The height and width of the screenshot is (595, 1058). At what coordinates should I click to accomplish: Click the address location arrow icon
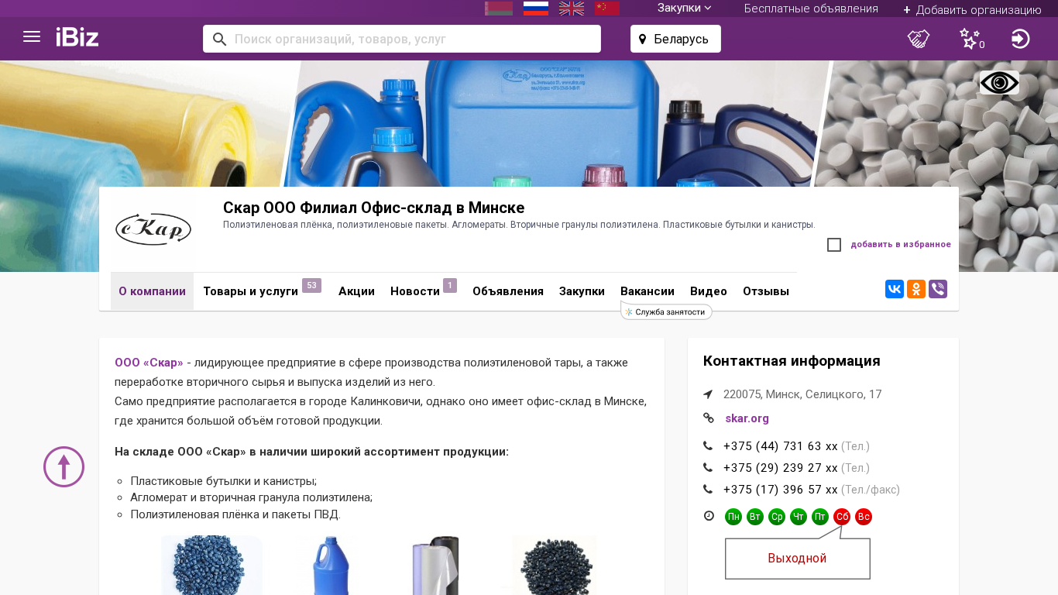708,394
